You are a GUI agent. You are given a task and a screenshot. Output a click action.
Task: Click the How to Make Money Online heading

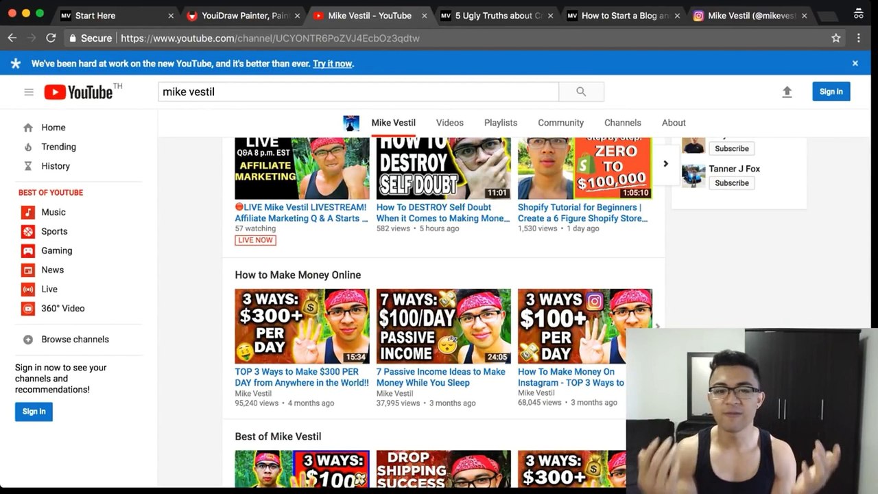[x=298, y=275]
